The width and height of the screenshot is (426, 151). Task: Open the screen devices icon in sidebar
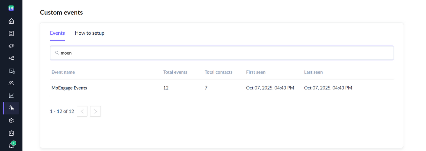(x=11, y=71)
